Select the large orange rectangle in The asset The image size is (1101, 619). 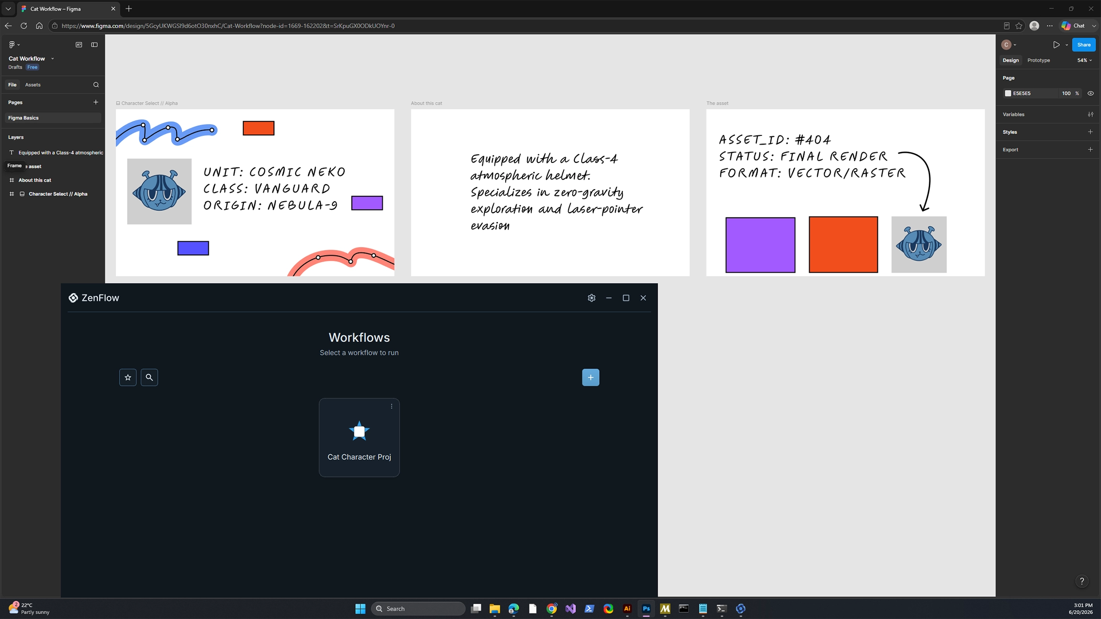(x=843, y=244)
